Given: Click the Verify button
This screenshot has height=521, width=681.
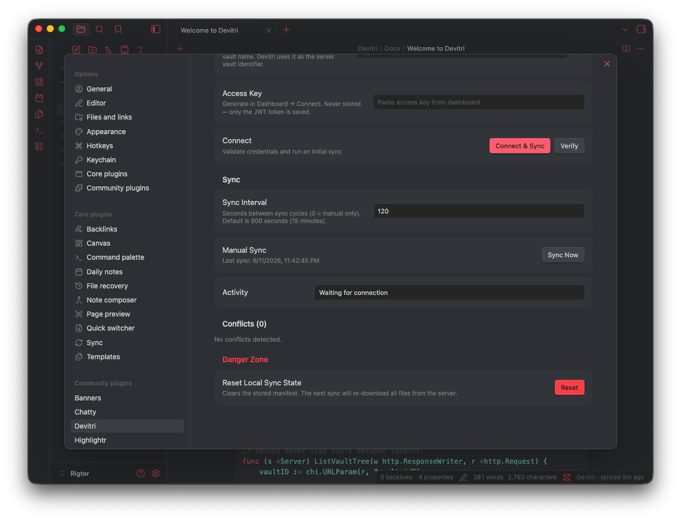Looking at the screenshot, I should (x=569, y=146).
